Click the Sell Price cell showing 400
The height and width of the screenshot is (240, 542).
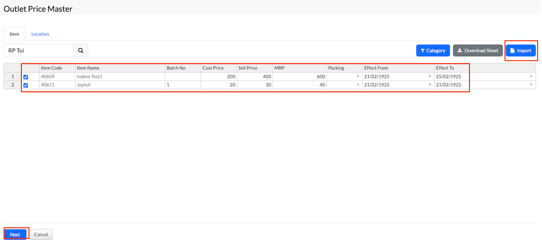255,77
